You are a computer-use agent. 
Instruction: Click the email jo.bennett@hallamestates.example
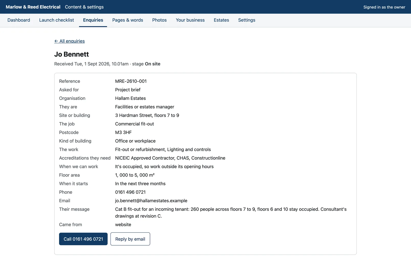coord(151,201)
